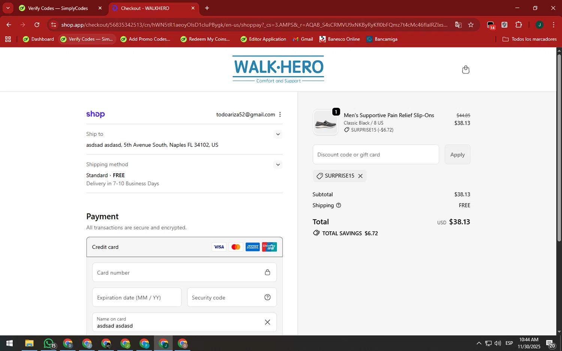The width and height of the screenshot is (562, 351).
Task: Open the Chrome three-dot menu
Action: click(x=553, y=25)
